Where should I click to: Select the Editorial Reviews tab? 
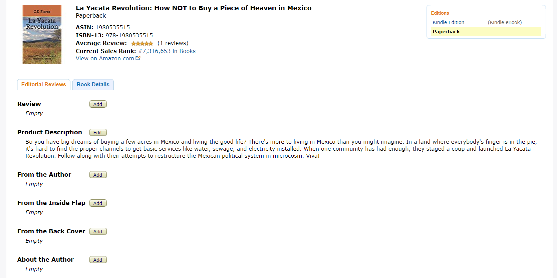click(44, 85)
